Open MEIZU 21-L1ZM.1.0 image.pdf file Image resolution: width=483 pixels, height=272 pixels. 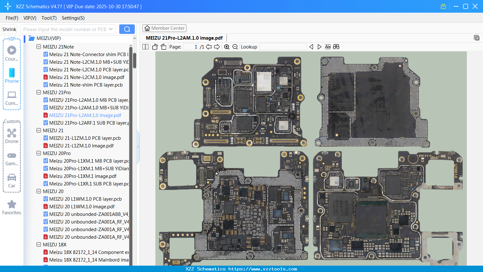pyautogui.click(x=81, y=146)
